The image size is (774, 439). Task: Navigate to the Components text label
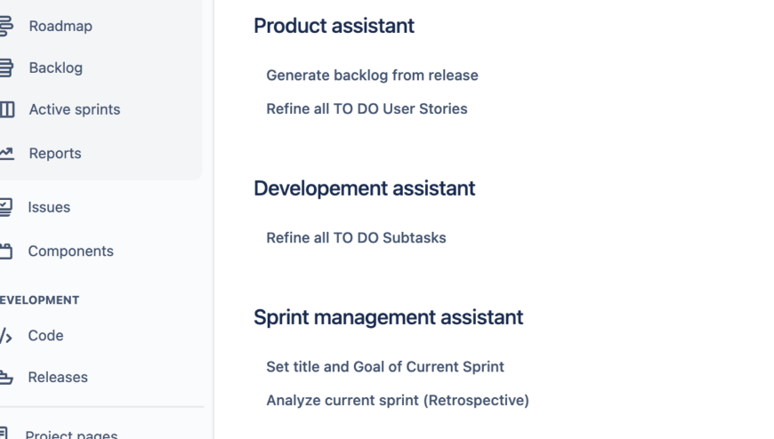(70, 251)
